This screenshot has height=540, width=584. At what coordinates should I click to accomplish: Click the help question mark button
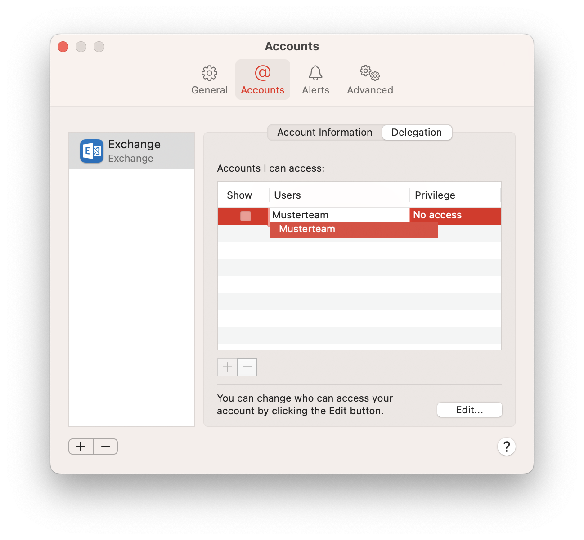pos(506,447)
